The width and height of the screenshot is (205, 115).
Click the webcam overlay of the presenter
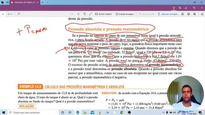185,93
